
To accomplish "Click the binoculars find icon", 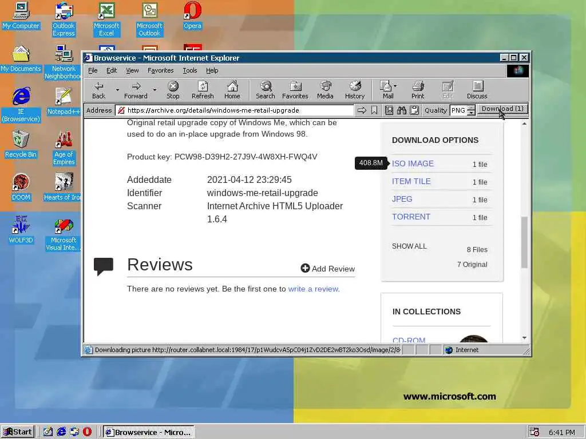I will [x=402, y=110].
